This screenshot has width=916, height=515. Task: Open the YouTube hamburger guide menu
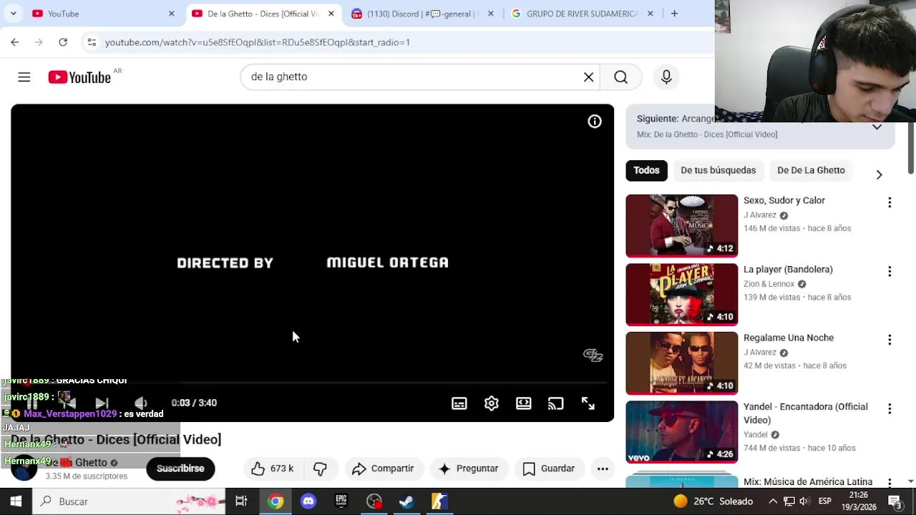[24, 77]
